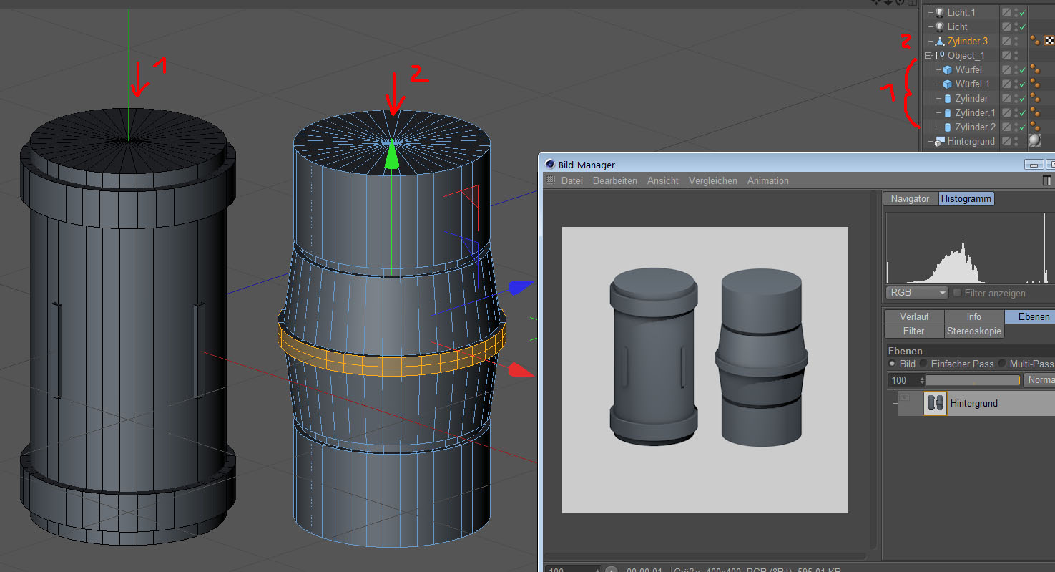The height and width of the screenshot is (572, 1055).
Task: Toggle visibility dots for Hintergrund object
Action: pyautogui.click(x=1016, y=142)
